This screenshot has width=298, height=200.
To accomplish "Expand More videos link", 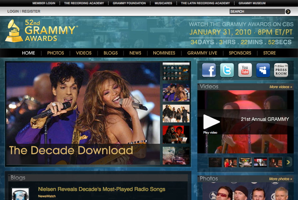I will (280, 86).
